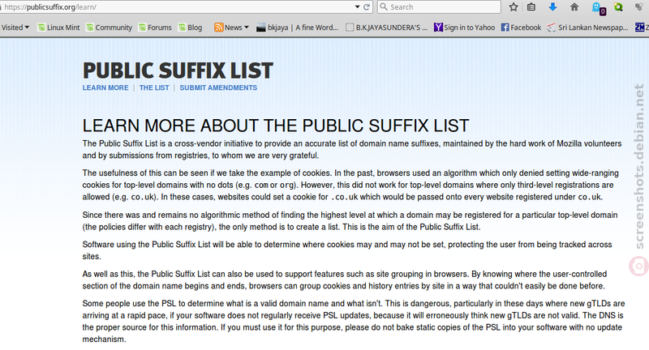The height and width of the screenshot is (350, 649).
Task: Open SUBMIT AMENDMENTS navigation link
Action: click(x=218, y=87)
